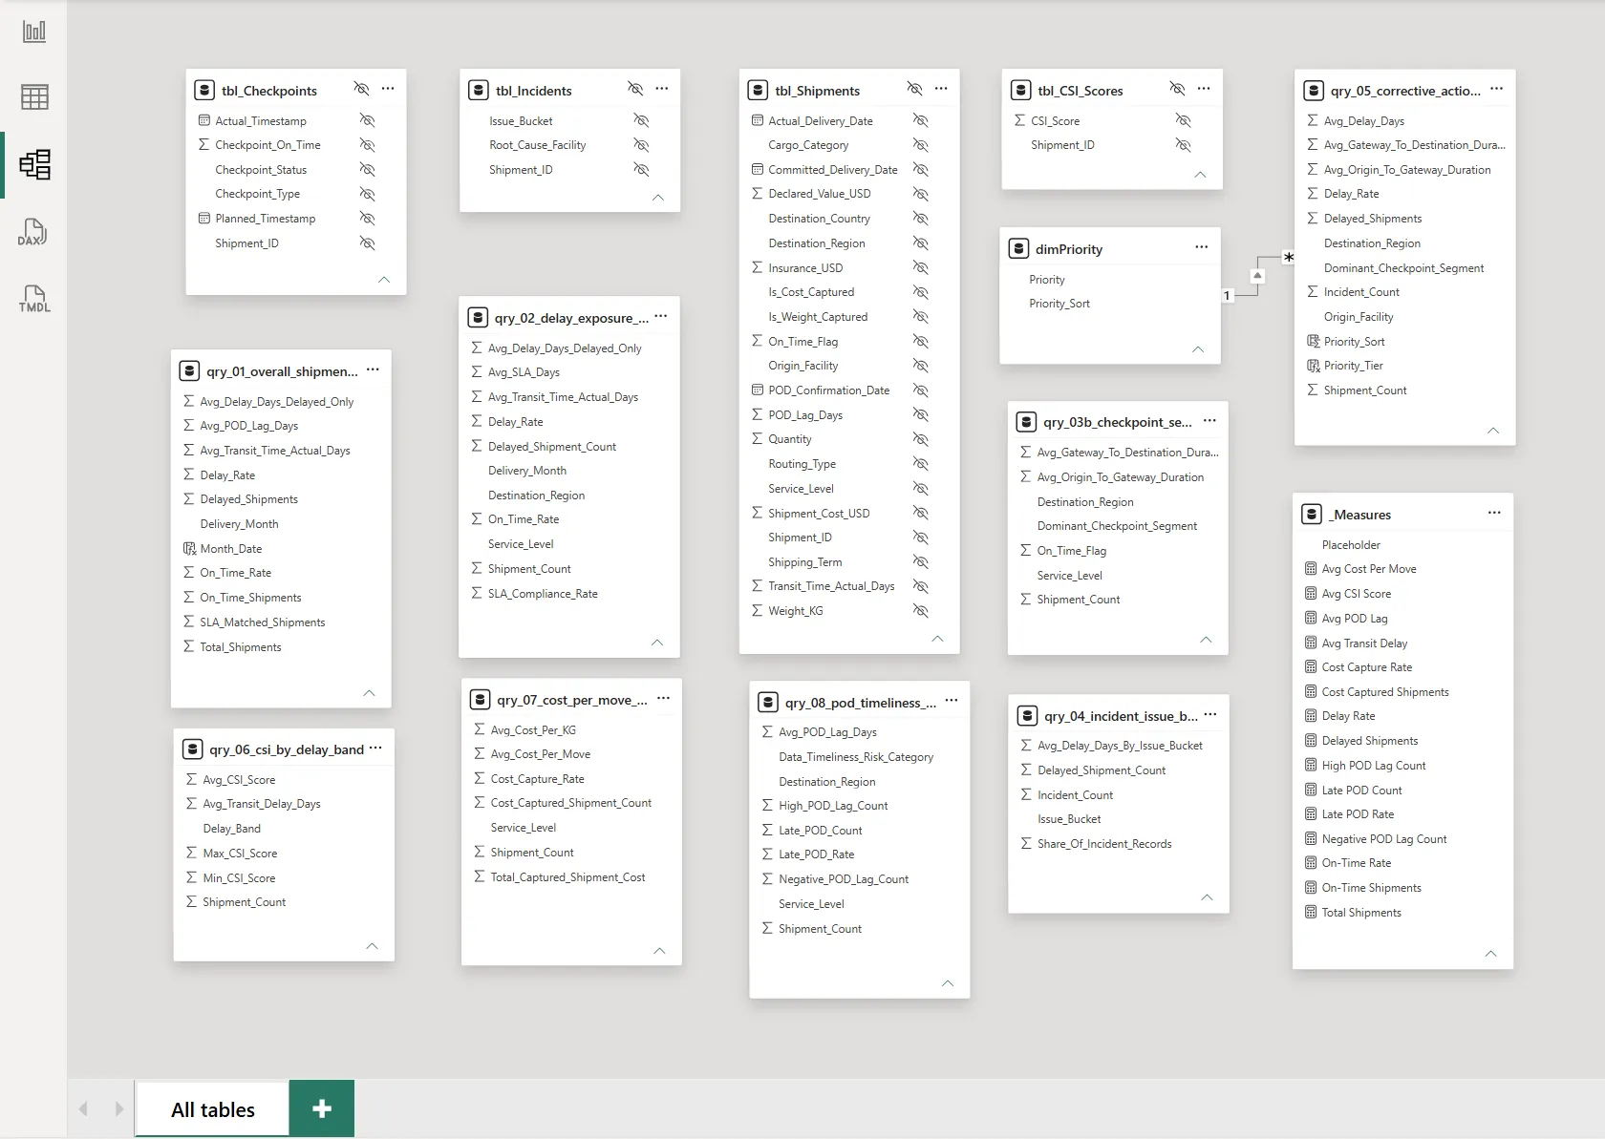Open more options for dimPriority
1605x1139 pixels.
tap(1202, 247)
